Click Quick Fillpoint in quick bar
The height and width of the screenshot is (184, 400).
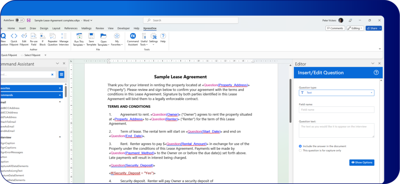click(x=9, y=55)
